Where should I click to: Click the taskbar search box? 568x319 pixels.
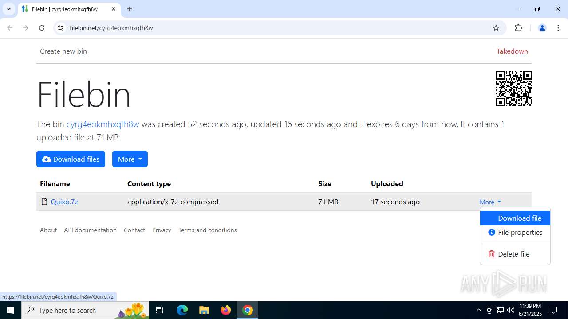tap(85, 310)
